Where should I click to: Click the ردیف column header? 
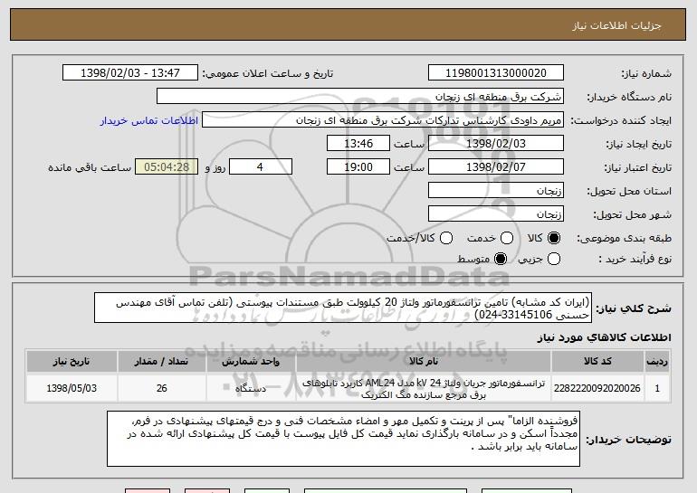[657, 362]
